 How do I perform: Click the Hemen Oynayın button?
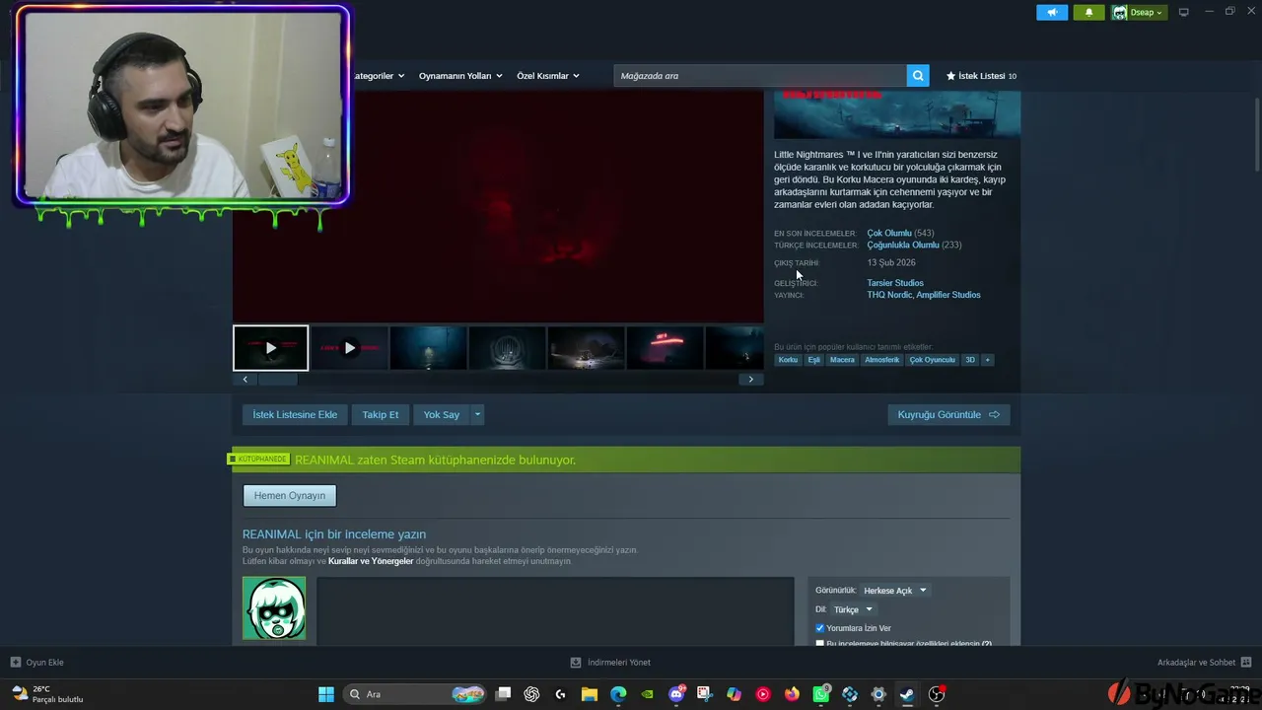click(290, 496)
